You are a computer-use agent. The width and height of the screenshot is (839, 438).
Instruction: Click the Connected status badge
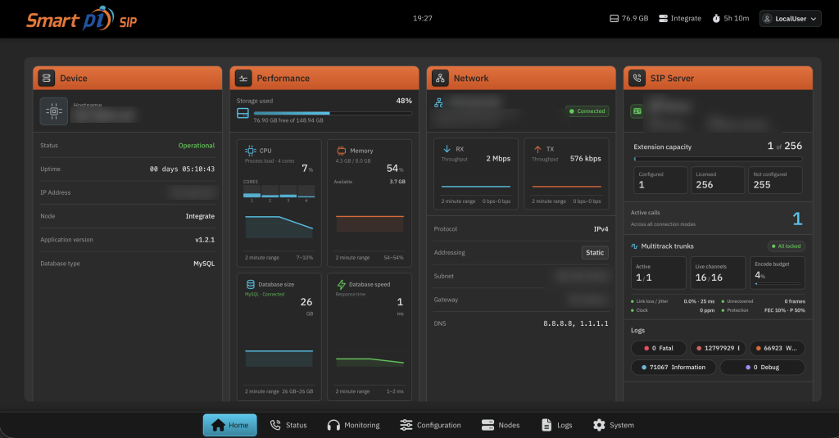pyautogui.click(x=587, y=111)
